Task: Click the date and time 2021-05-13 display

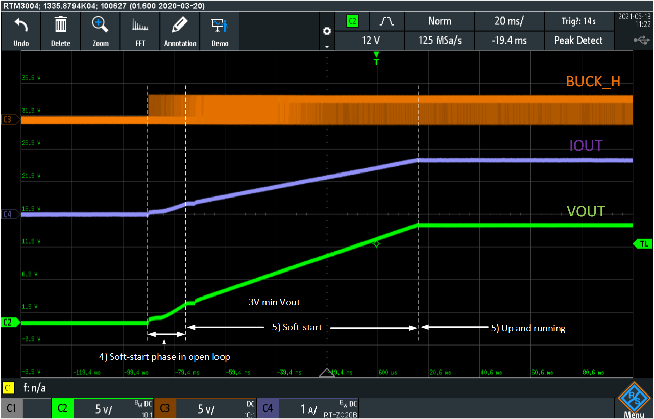Action: [x=634, y=20]
